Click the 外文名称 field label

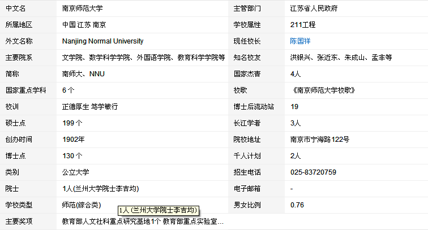pyautogui.click(x=19, y=41)
